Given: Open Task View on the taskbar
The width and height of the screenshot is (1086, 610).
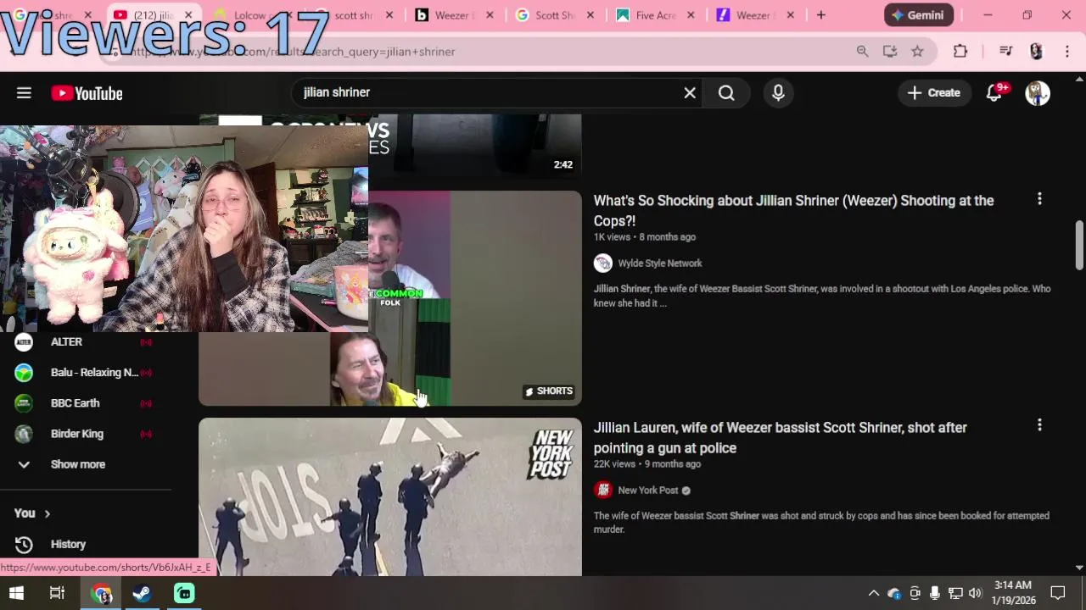Looking at the screenshot, I should click(x=57, y=593).
